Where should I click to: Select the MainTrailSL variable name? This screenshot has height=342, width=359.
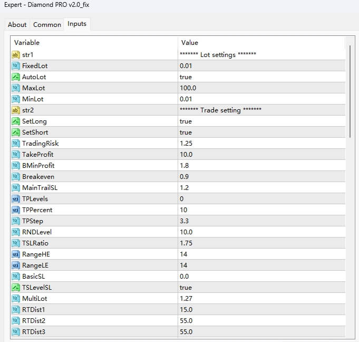point(40,188)
